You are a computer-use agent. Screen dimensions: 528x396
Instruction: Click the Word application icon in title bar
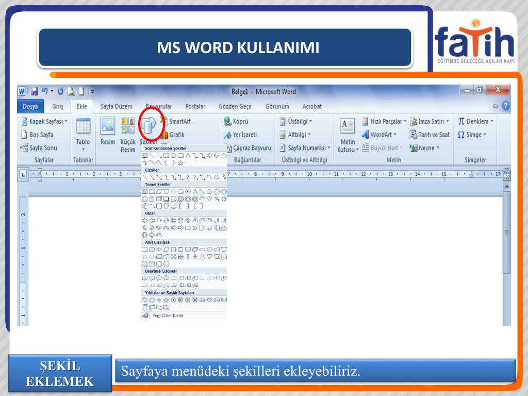tap(22, 91)
